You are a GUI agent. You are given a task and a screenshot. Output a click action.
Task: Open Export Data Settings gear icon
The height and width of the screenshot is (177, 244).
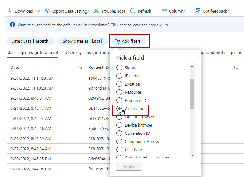click(x=47, y=11)
